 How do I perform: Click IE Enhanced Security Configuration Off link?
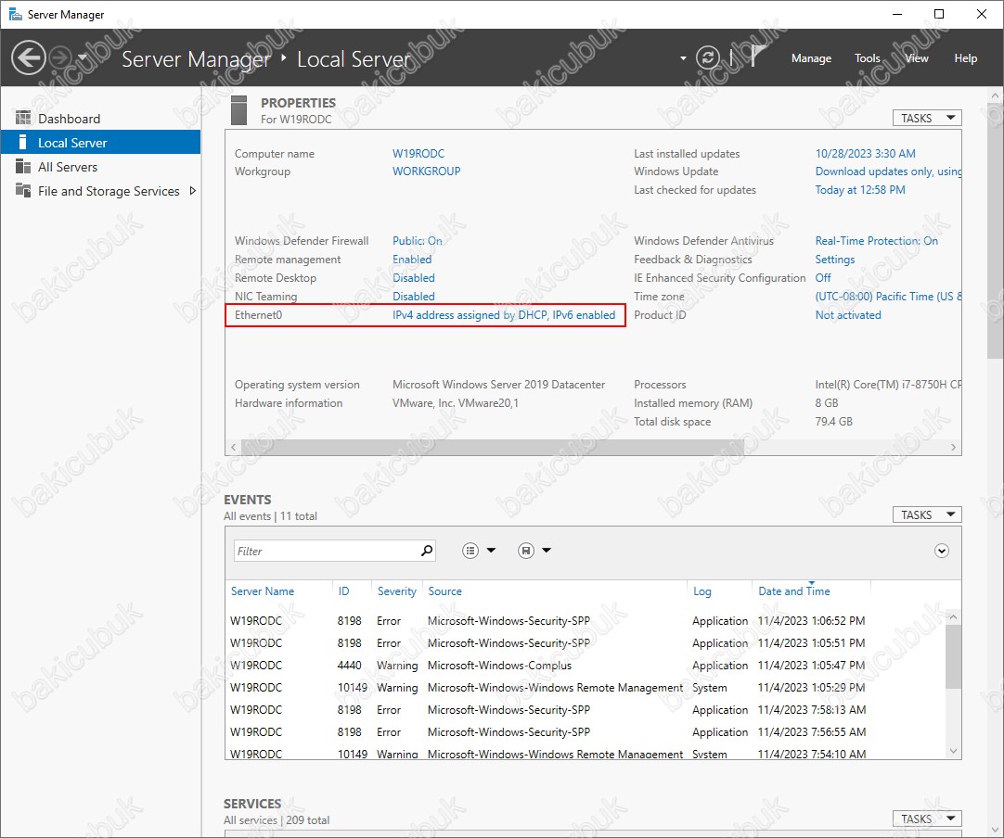pyautogui.click(x=823, y=277)
